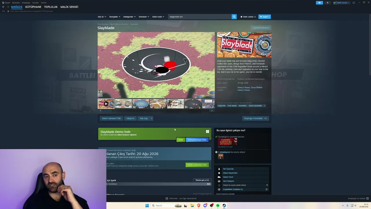This screenshot has height=209, width=371.
Task: Open the Arkadaşlar menu
Action: tap(26, 3)
